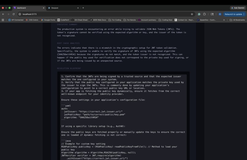Close the dashboard tab
Screen dimensions: 247x160
(x=44, y=8)
